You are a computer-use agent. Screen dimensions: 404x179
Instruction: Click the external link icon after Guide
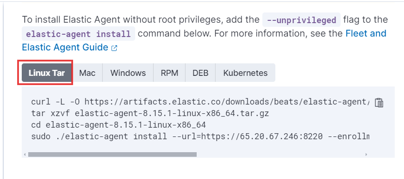coord(114,48)
